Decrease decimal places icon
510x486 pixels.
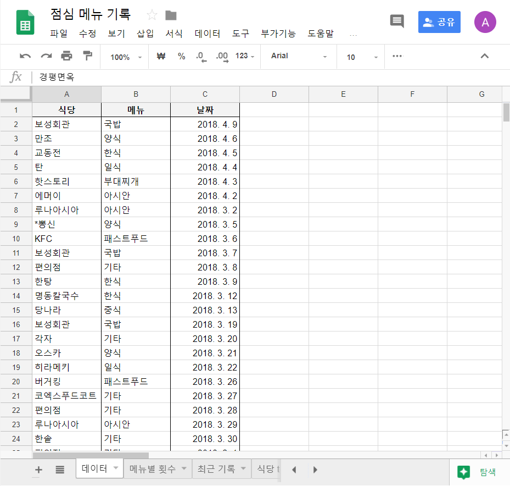pos(201,56)
